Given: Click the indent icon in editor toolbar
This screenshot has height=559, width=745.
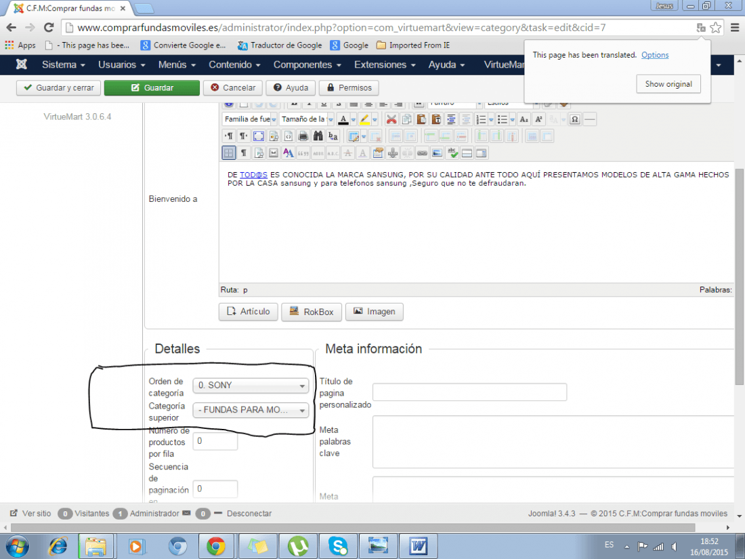Looking at the screenshot, I should (x=451, y=119).
